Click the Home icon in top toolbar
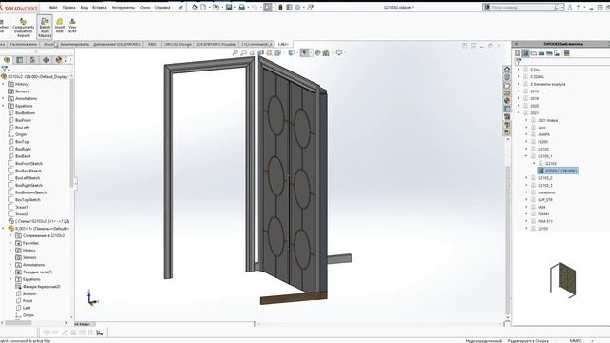Image resolution: width=610 pixels, height=343 pixels. [x=194, y=7]
